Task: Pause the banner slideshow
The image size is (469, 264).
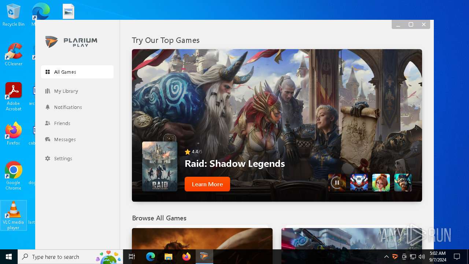Action: (x=337, y=183)
